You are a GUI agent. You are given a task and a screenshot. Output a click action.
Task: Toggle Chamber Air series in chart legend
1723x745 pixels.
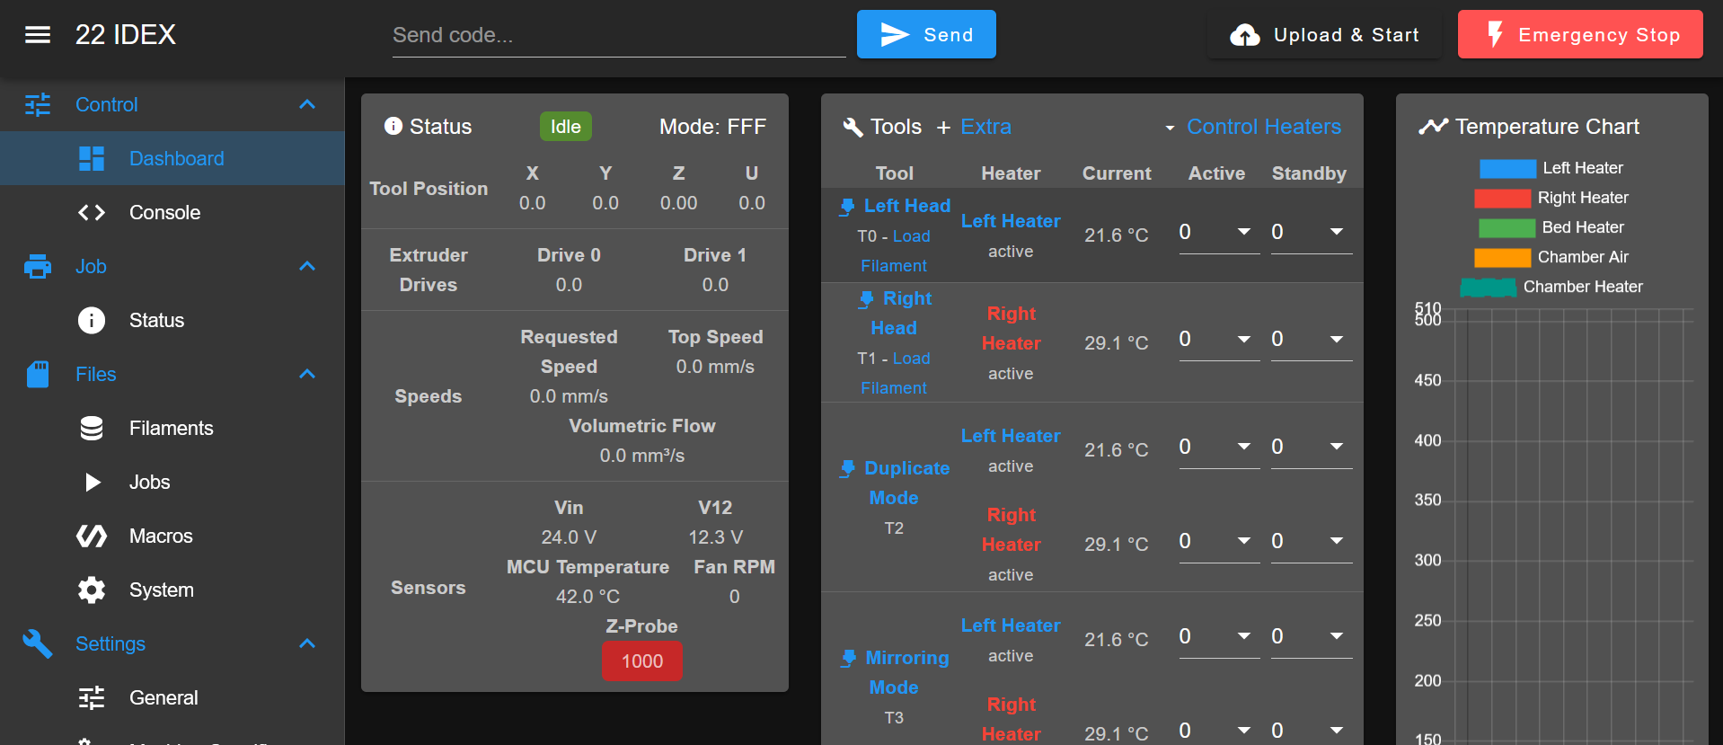[1582, 257]
